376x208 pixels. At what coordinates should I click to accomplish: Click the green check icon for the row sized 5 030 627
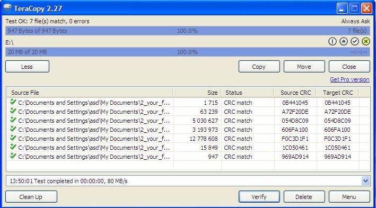click(x=13, y=120)
